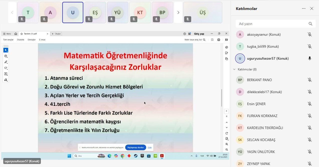
Task: Click the participant search magnifier icon
Action: [x=310, y=24]
